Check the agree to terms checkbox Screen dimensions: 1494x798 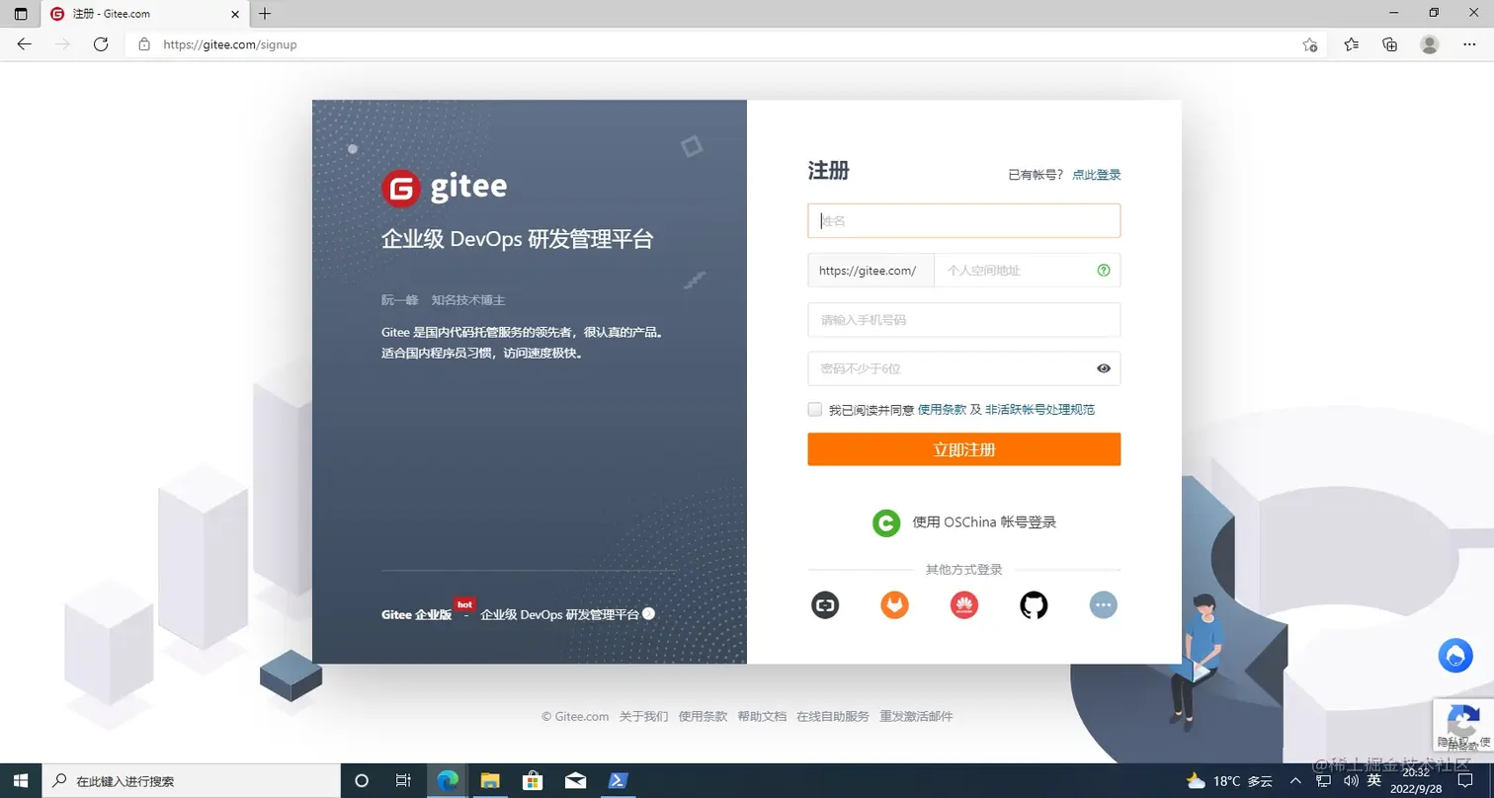tap(815, 409)
